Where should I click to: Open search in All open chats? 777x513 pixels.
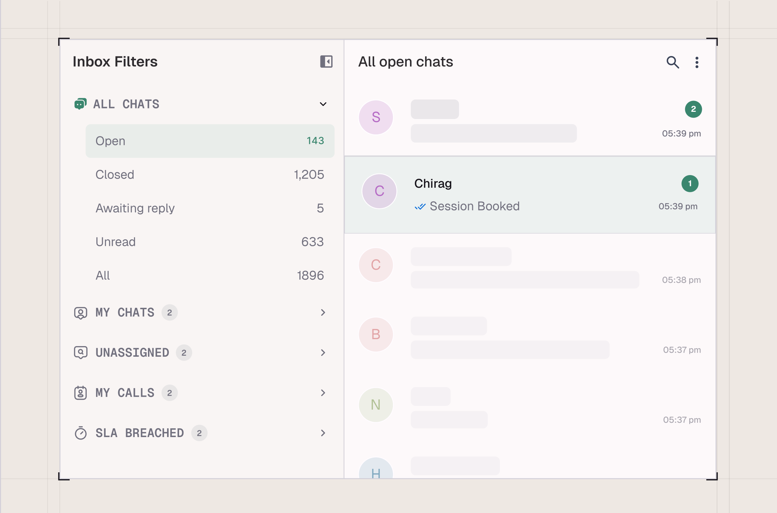(672, 62)
